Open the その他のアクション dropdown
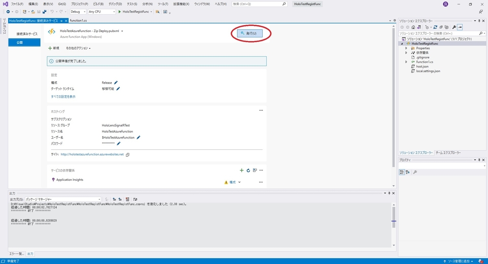The height and width of the screenshot is (264, 488). [78, 48]
